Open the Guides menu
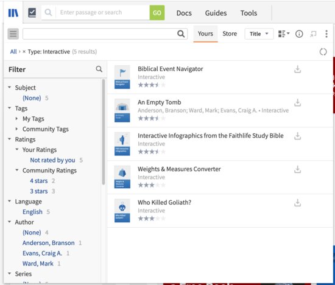The image size is (335, 285). tap(216, 13)
